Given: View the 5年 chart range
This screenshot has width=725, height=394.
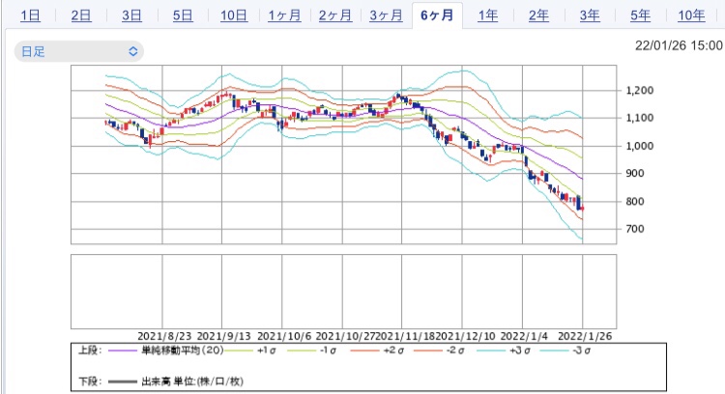Looking at the screenshot, I should click(640, 15).
